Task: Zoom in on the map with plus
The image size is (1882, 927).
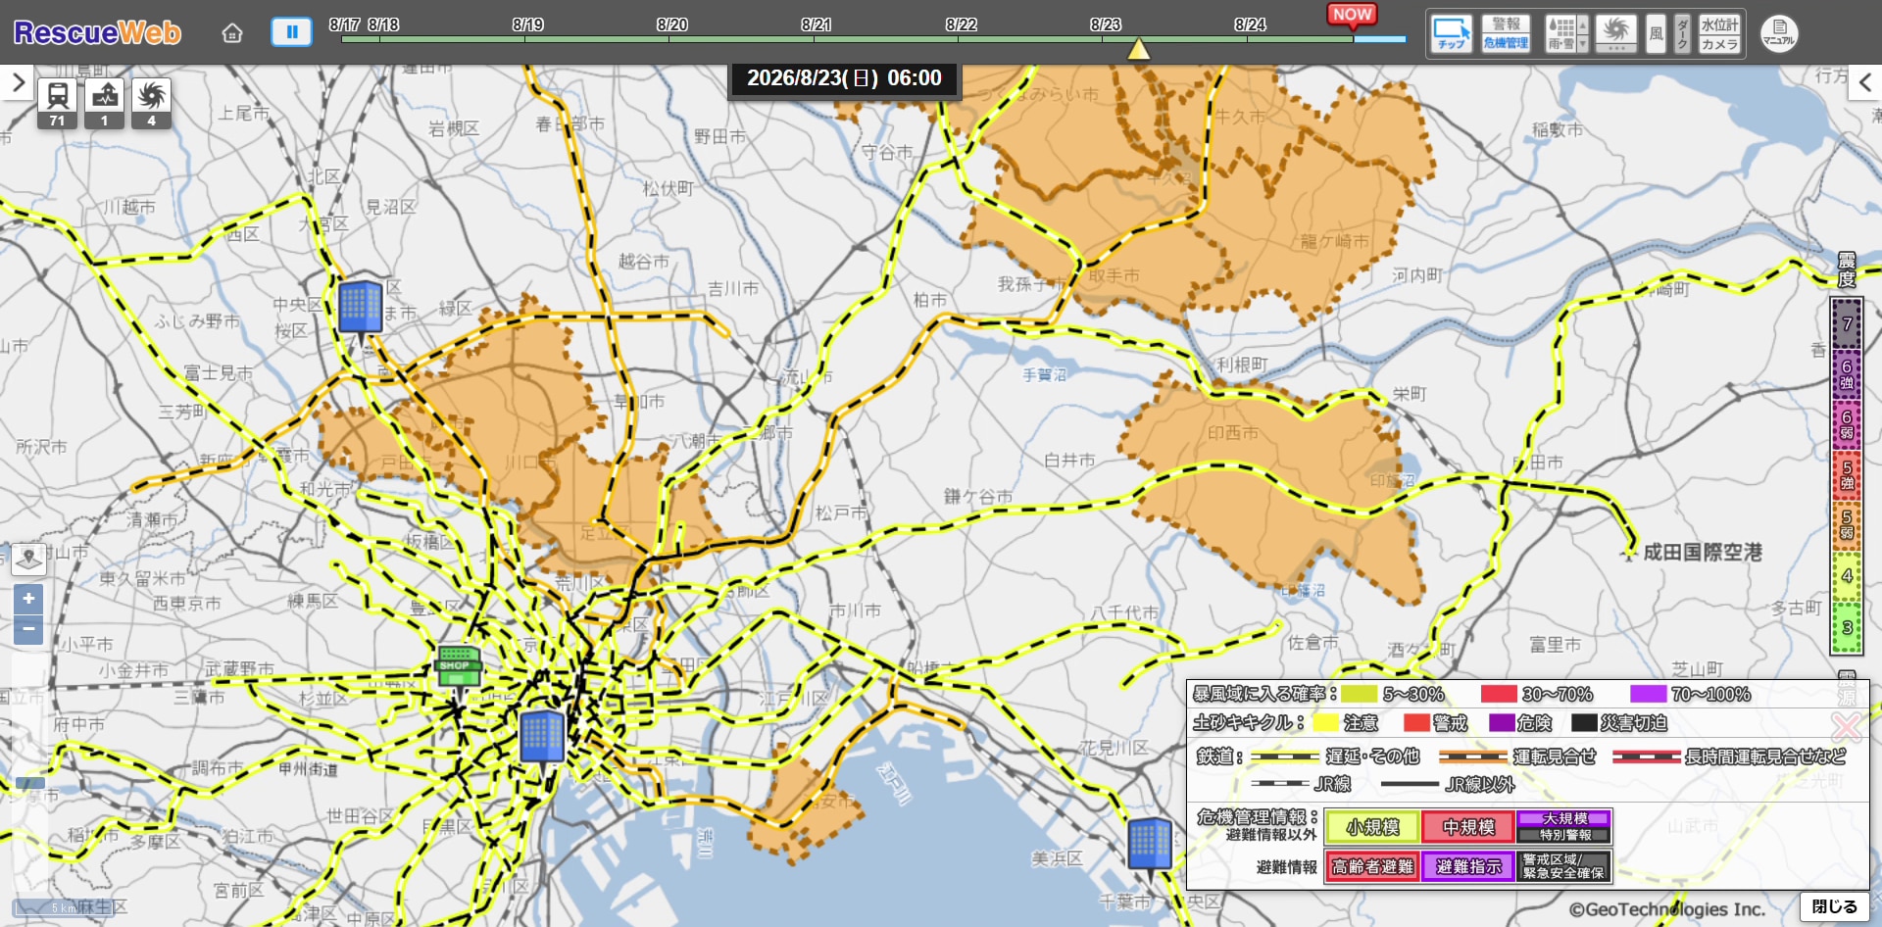Action: 28,599
